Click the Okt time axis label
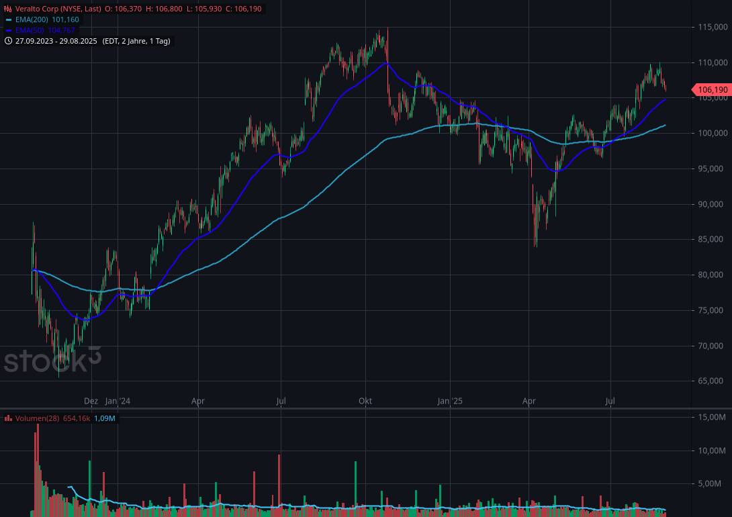 coord(365,401)
